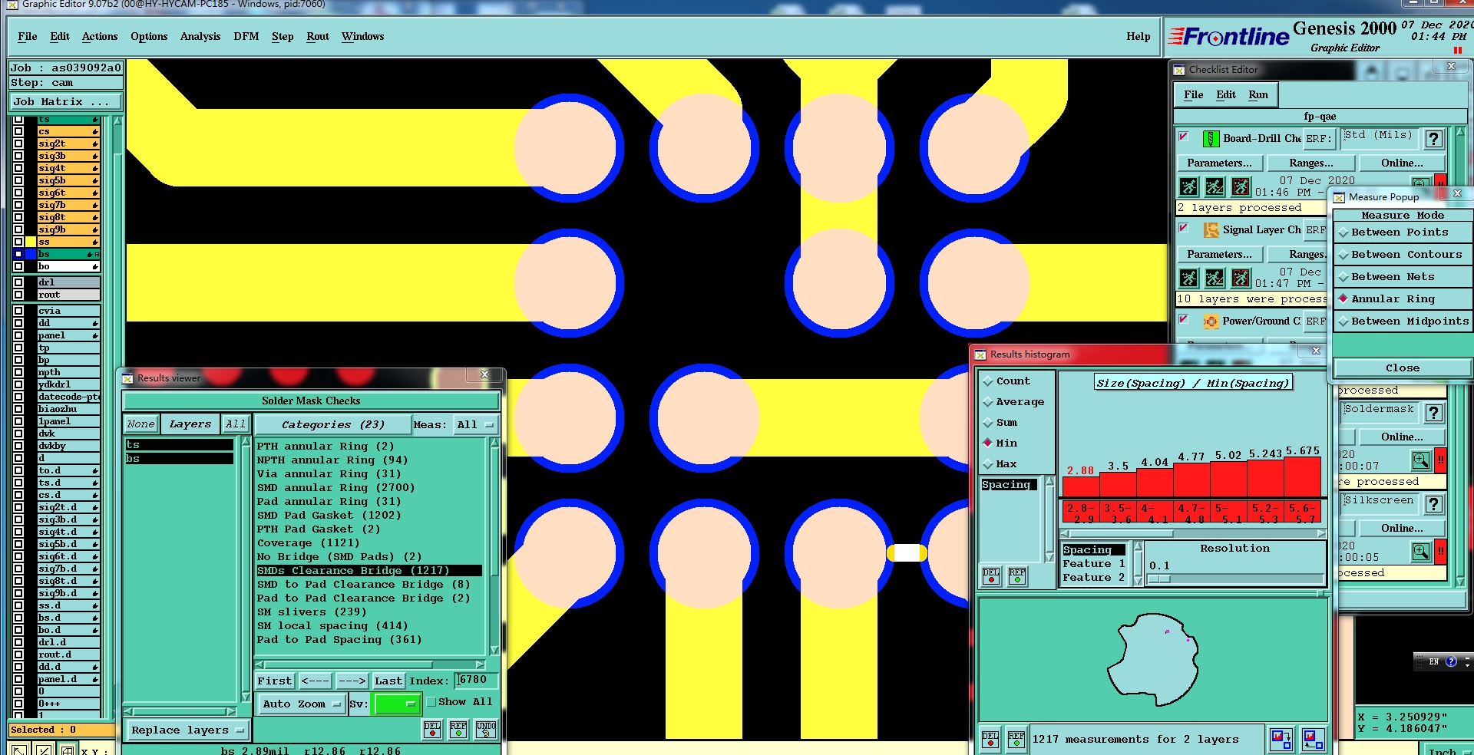The image size is (1474, 755).
Task: Click DEL icon beside Spacing list in histogram
Action: pyautogui.click(x=991, y=576)
